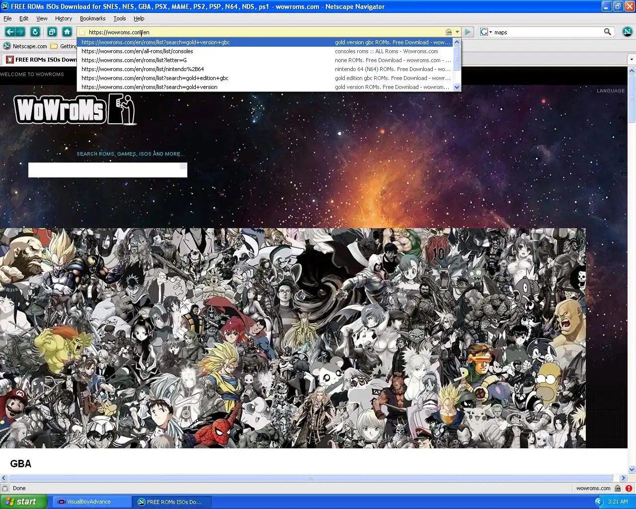Click the Windows Start button
The height and width of the screenshot is (509, 636).
(x=24, y=502)
